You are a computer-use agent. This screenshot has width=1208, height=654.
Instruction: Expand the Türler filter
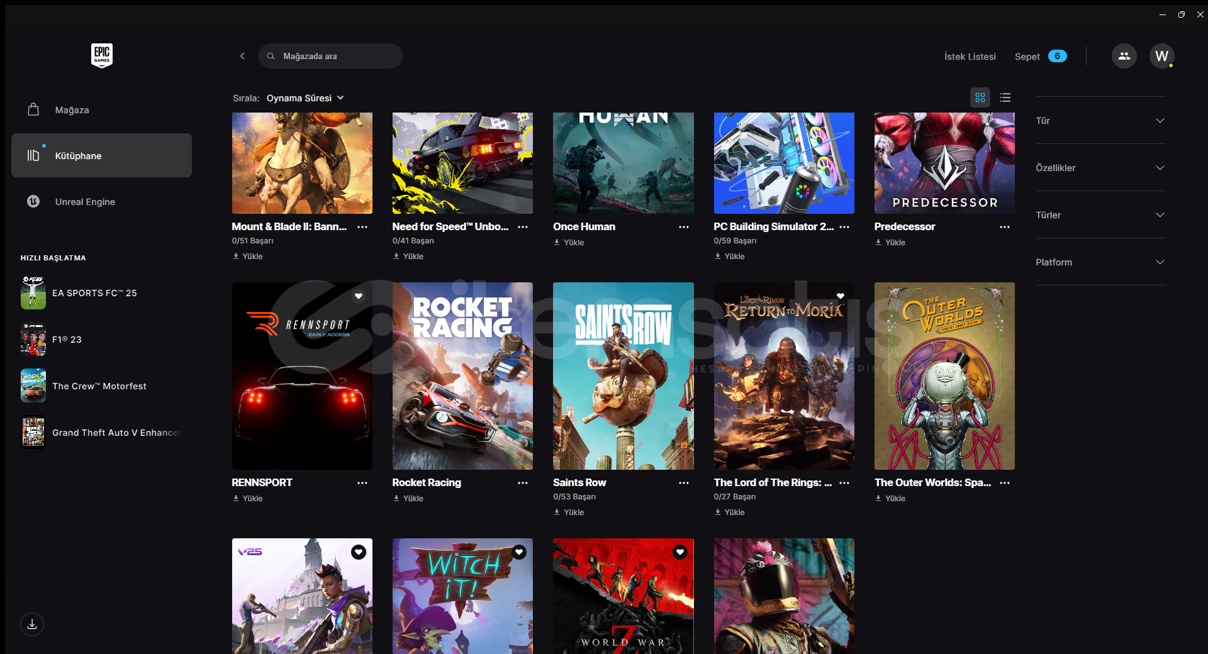click(1100, 215)
